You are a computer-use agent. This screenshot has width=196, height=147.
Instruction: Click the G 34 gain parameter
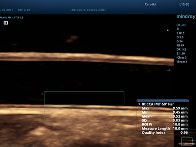point(180,41)
